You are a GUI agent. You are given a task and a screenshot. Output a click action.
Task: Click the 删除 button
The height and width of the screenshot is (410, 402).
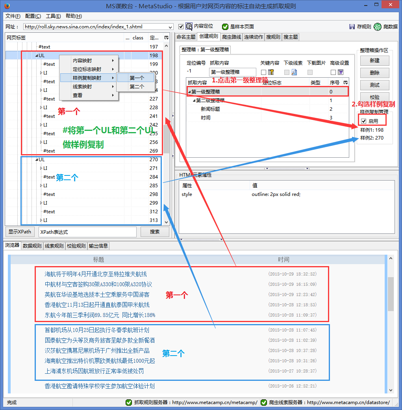point(374,73)
